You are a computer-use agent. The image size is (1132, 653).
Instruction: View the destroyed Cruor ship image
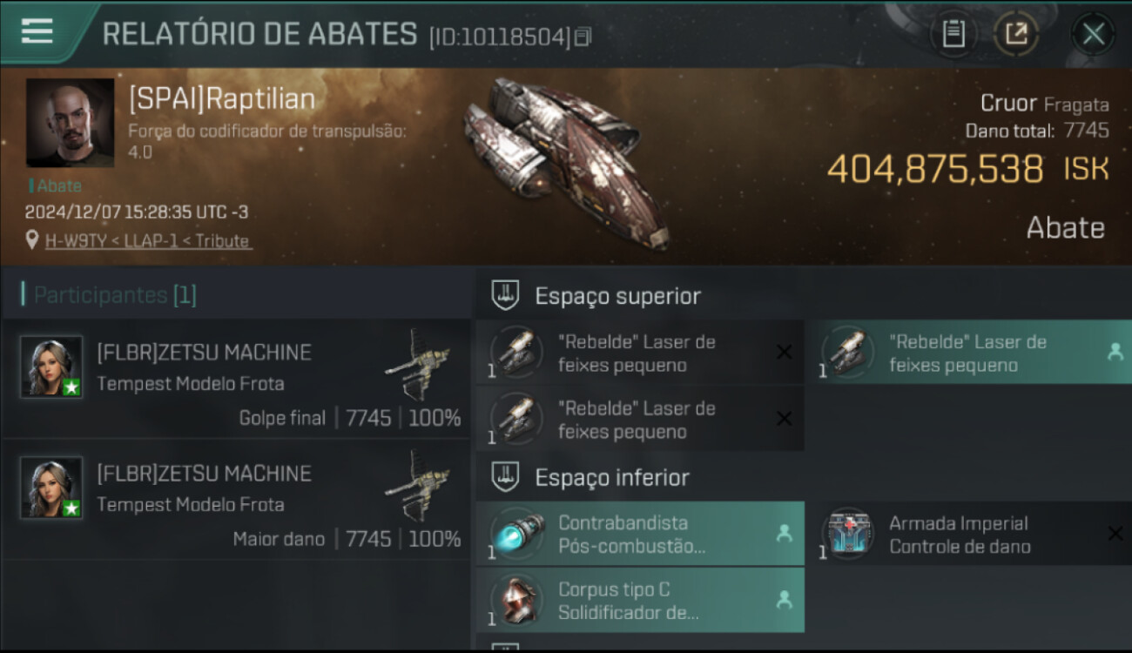[566, 162]
